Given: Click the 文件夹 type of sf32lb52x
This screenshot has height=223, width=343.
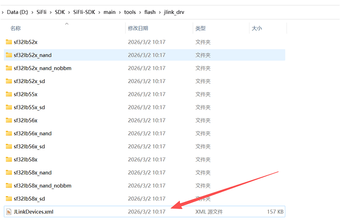Looking at the screenshot, I should pos(203,42).
